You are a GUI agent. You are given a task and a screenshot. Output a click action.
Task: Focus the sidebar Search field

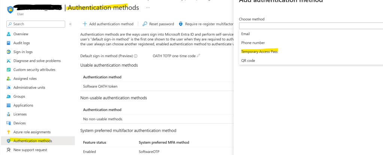coord(37,24)
